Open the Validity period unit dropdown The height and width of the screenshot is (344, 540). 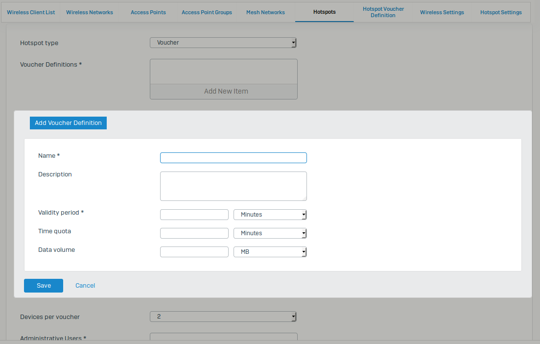[270, 215]
